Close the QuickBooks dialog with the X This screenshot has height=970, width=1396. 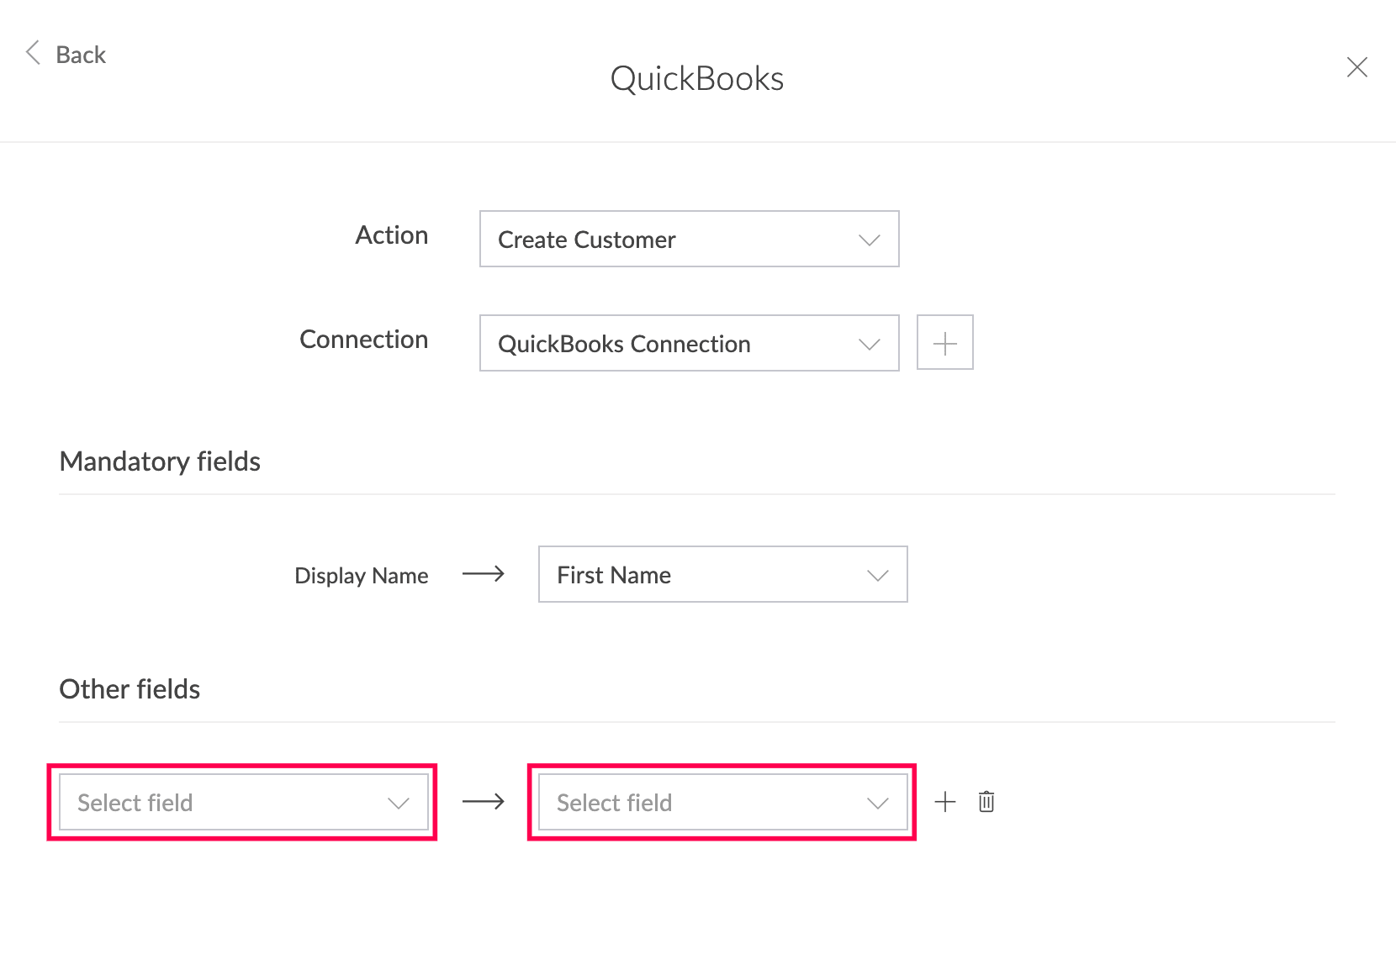pos(1356,67)
